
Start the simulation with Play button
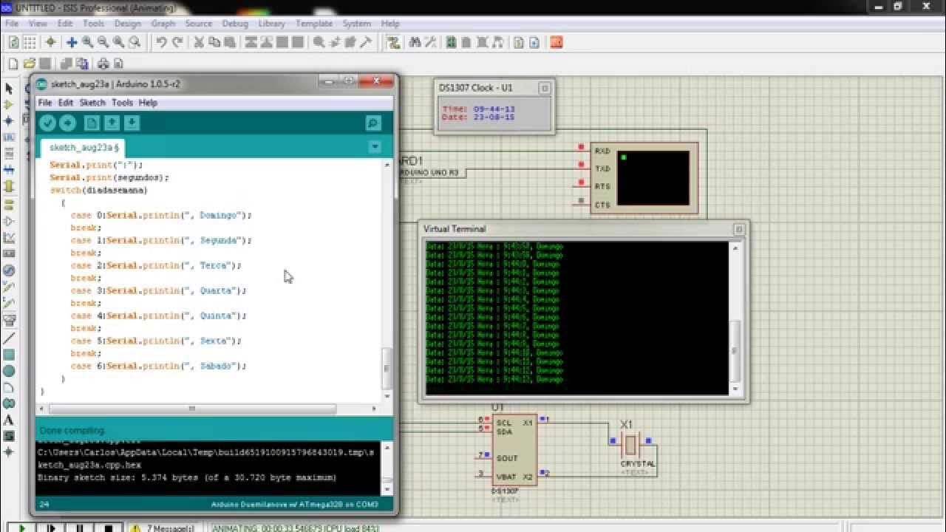pos(22,528)
